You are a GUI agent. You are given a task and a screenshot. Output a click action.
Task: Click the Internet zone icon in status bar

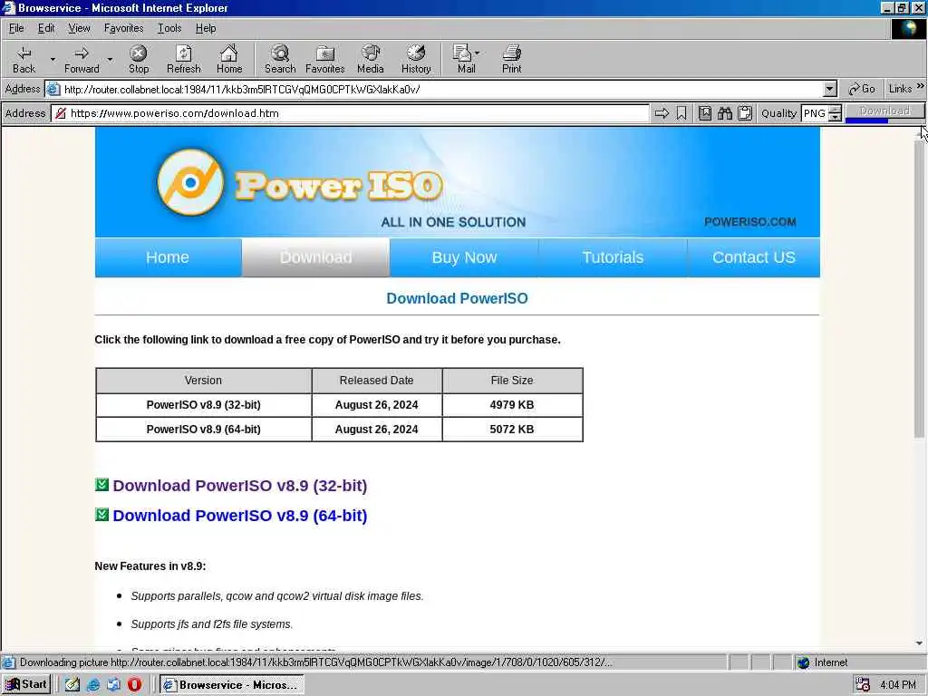(803, 662)
